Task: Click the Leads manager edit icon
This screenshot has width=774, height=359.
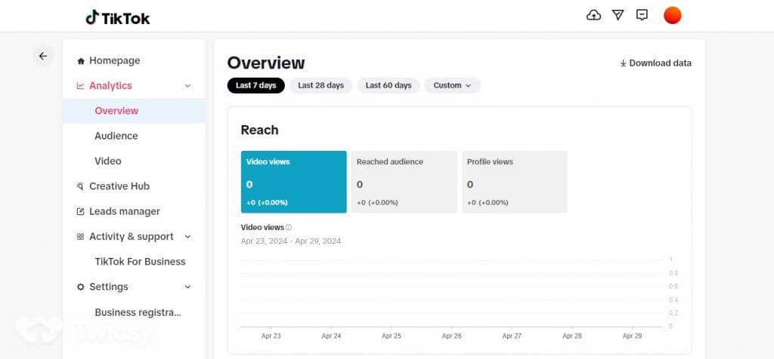Action: point(80,211)
